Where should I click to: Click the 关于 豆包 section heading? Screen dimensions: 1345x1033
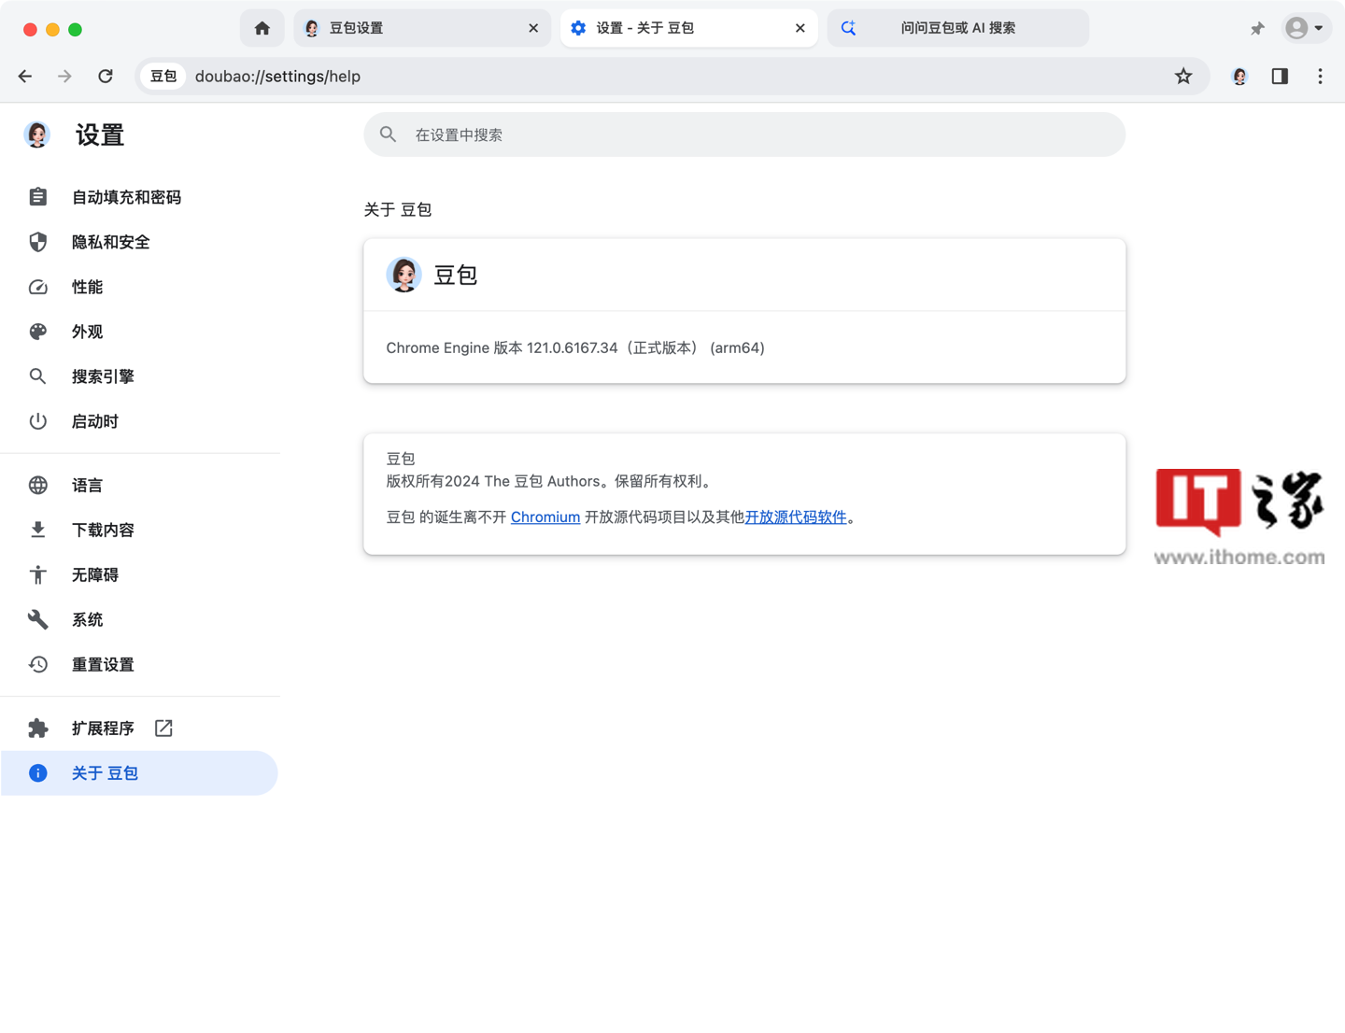pyautogui.click(x=398, y=210)
